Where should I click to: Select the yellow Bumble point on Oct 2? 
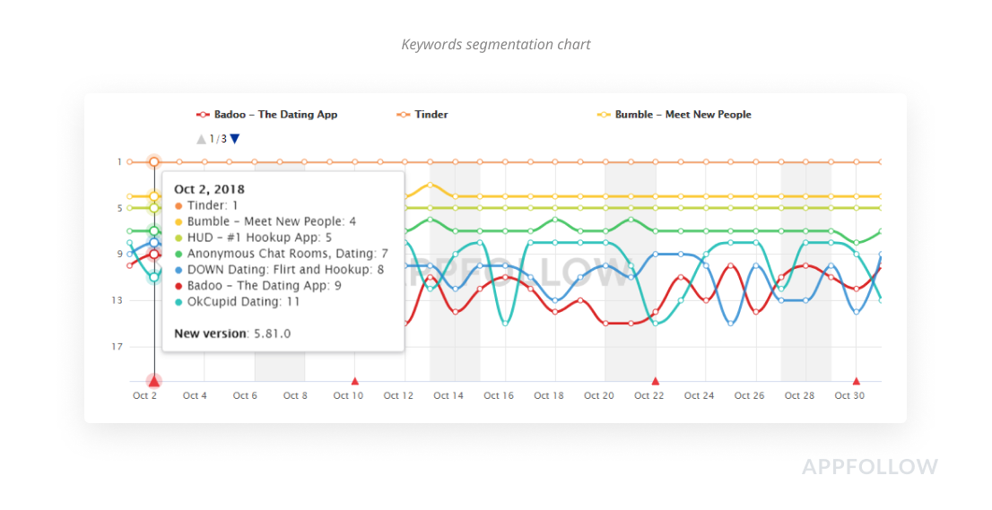pyautogui.click(x=154, y=196)
